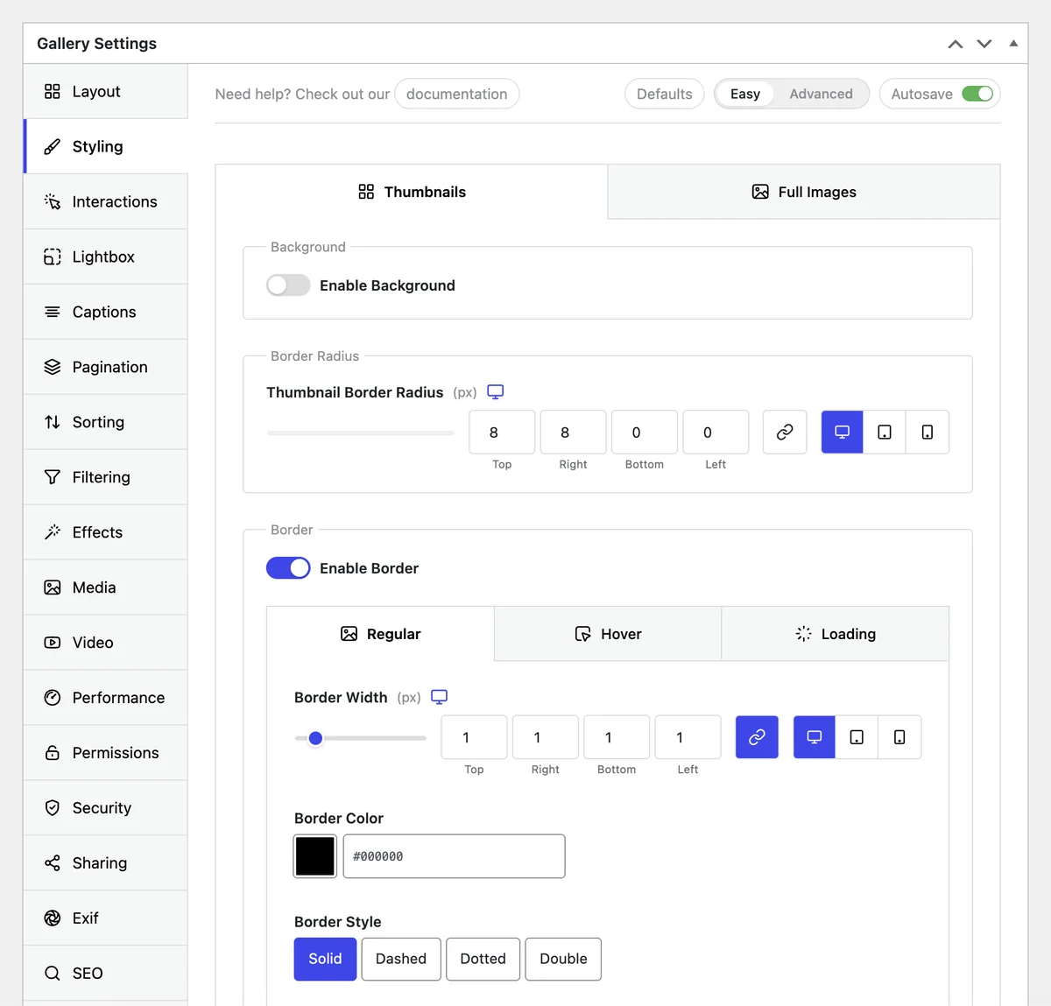
Task: Open the Hover border state tab
Action: click(608, 634)
